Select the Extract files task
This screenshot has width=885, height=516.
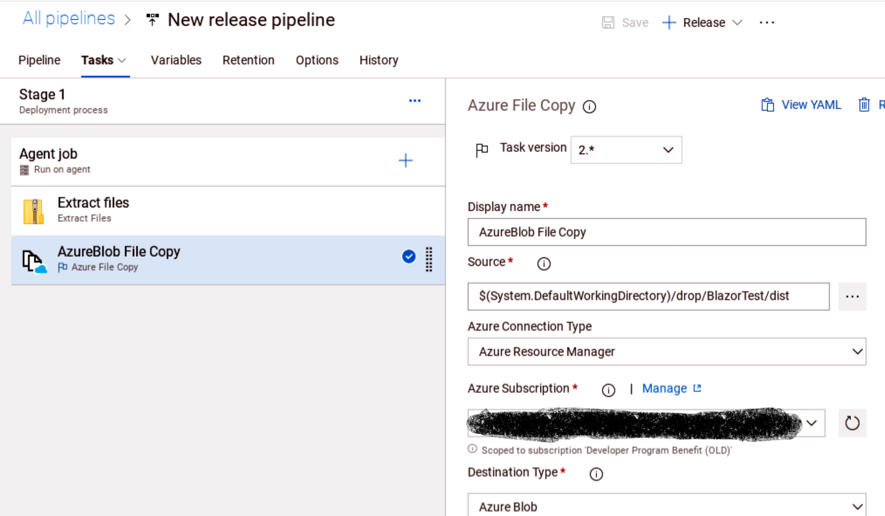(228, 211)
